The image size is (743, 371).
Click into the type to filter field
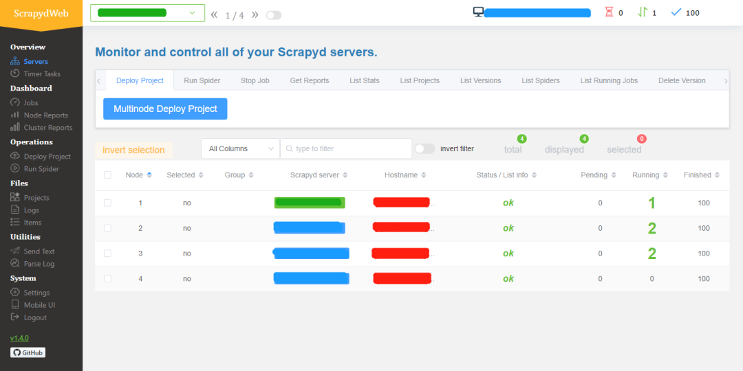346,148
